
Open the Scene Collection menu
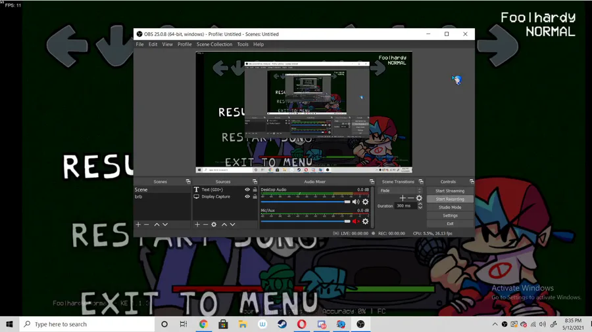(x=214, y=45)
